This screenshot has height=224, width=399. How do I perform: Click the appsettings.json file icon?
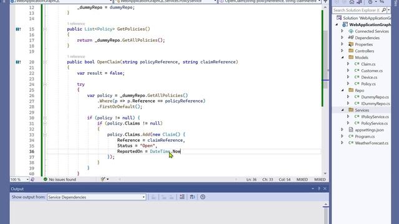(x=351, y=130)
